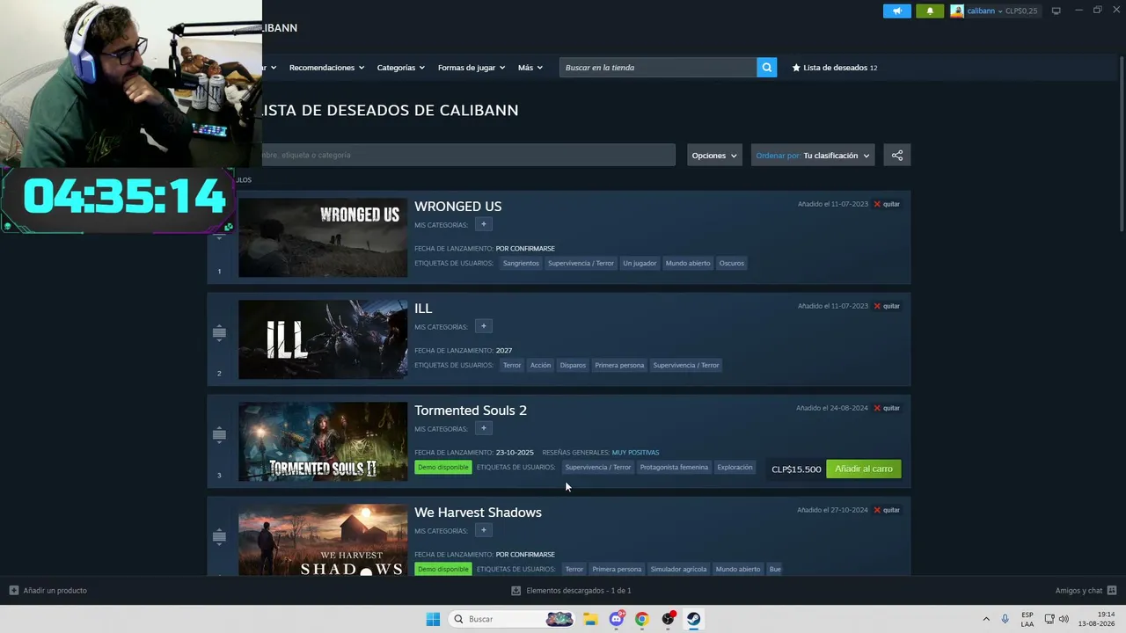Open the We Harvest Shadows title link
Image resolution: width=1126 pixels, height=633 pixels.
click(478, 513)
